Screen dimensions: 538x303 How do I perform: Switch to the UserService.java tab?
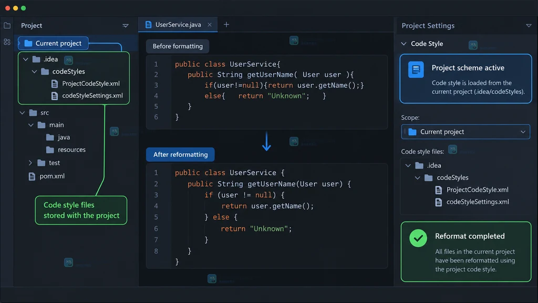tap(178, 25)
